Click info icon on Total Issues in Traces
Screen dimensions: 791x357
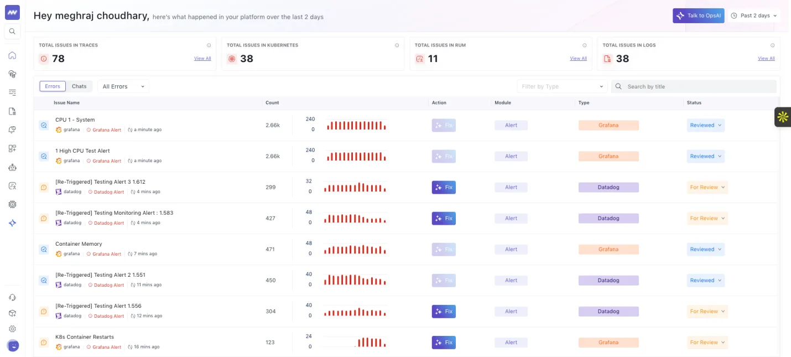(x=209, y=45)
